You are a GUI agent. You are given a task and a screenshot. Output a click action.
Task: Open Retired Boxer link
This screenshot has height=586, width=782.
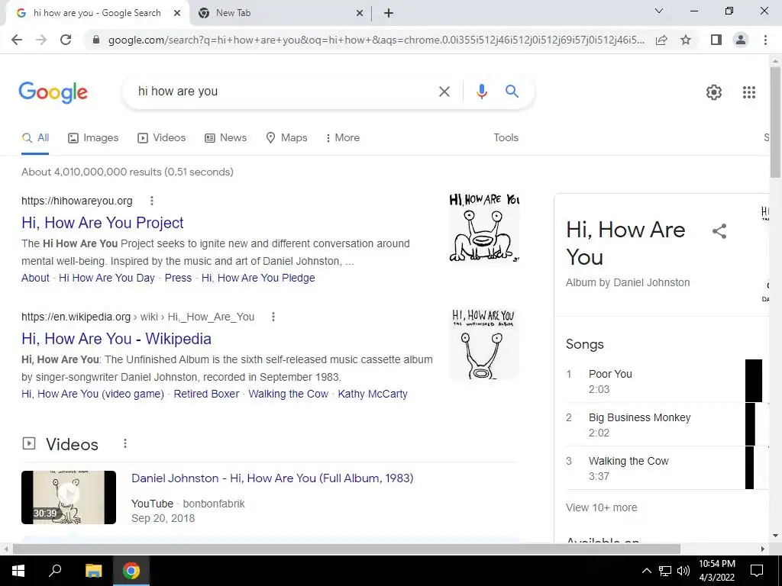(206, 394)
